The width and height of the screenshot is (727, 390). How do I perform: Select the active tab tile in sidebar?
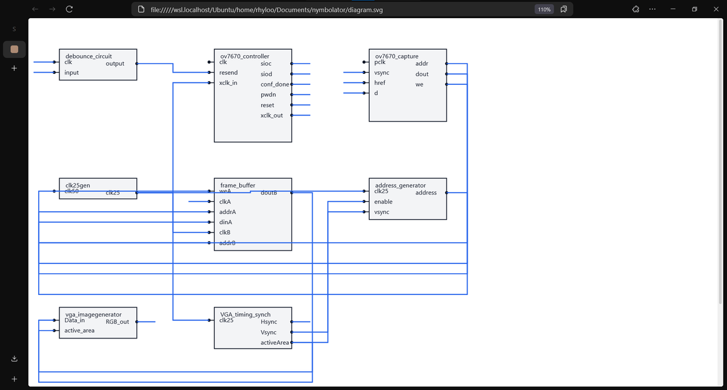tap(15, 49)
